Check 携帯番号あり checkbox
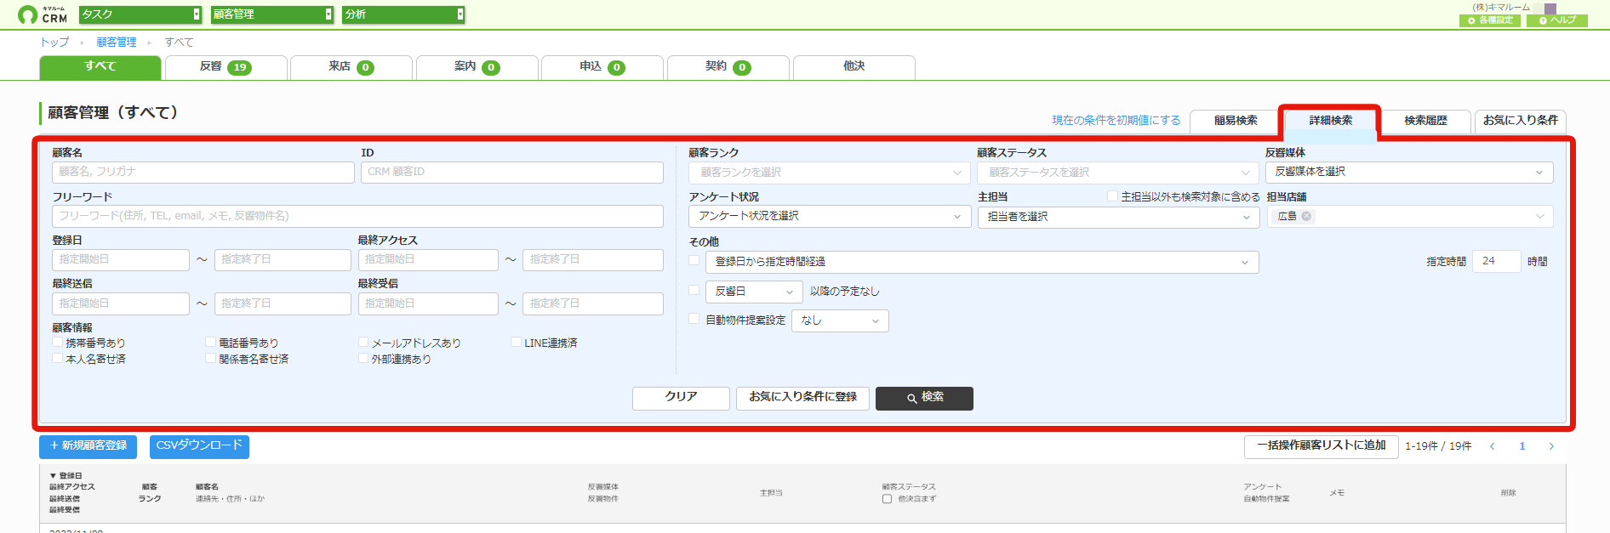 pyautogui.click(x=58, y=343)
